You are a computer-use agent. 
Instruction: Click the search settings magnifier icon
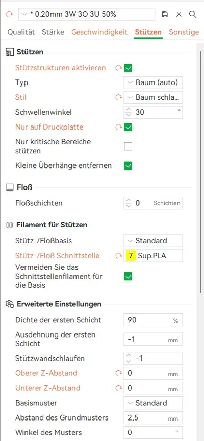(x=193, y=14)
